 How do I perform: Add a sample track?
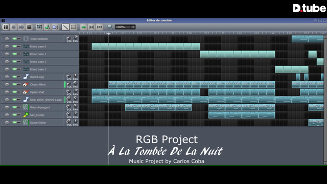pos(48,27)
